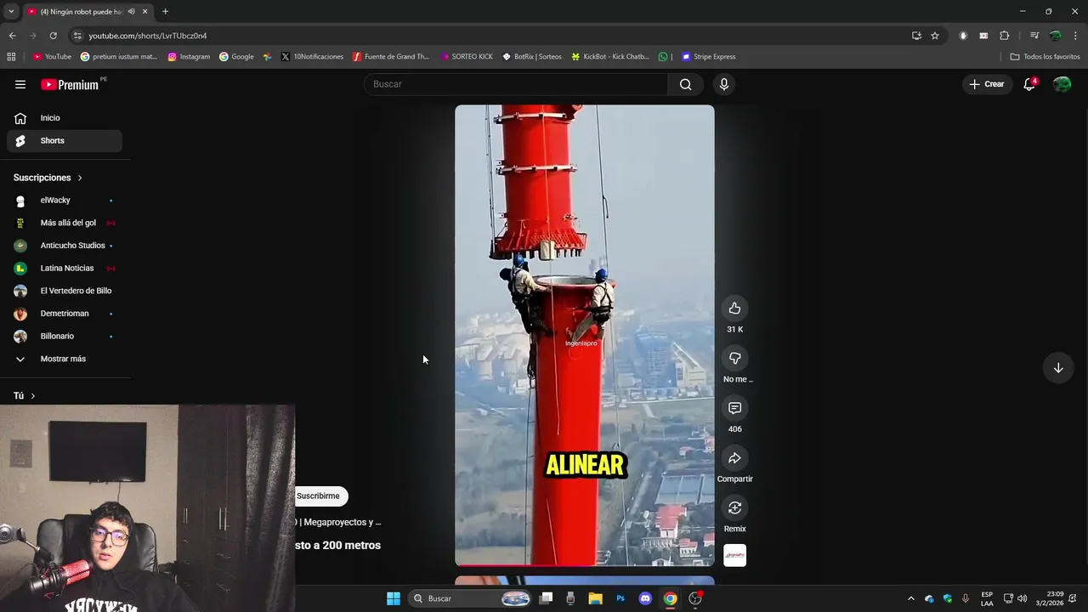Expand the Suscripciones section
The width and height of the screenshot is (1088, 612).
tap(48, 178)
